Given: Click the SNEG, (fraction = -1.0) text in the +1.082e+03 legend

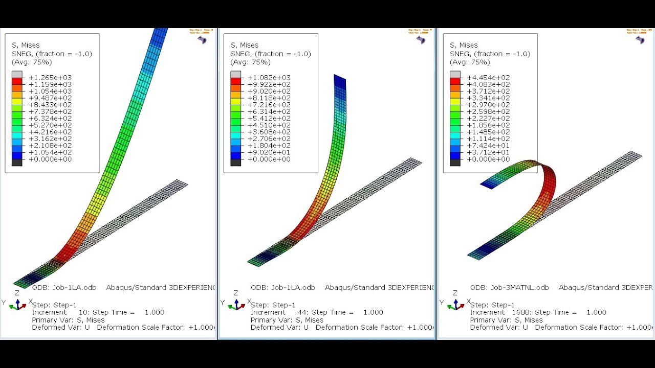Looking at the screenshot, I should [x=271, y=54].
